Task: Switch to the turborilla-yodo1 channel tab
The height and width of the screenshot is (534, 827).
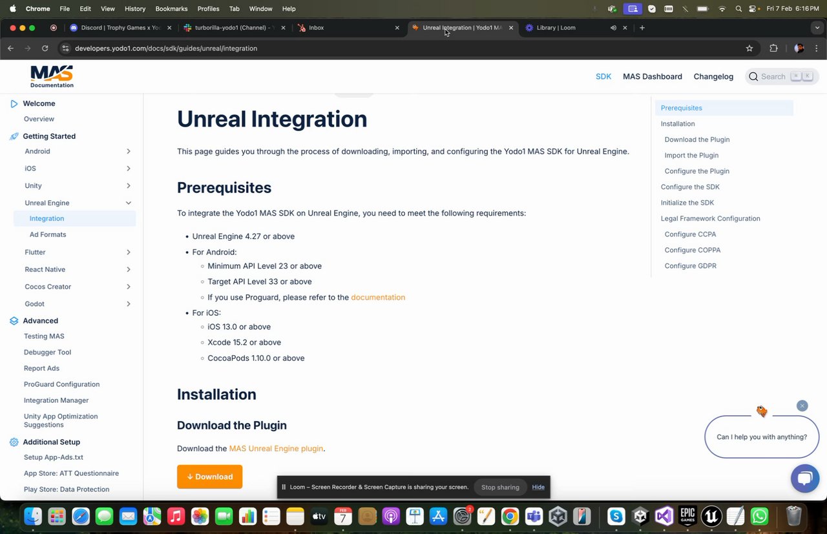Action: (x=235, y=28)
